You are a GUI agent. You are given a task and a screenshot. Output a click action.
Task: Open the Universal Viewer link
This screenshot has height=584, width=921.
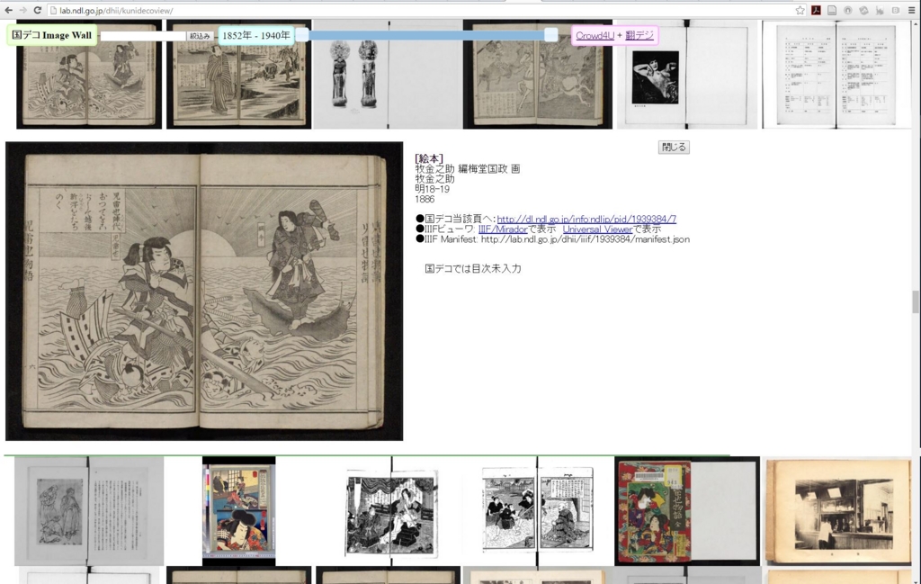point(597,229)
